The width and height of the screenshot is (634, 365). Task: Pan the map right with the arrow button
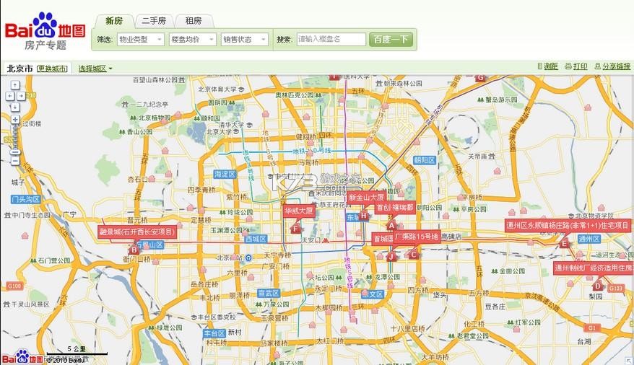[21, 96]
